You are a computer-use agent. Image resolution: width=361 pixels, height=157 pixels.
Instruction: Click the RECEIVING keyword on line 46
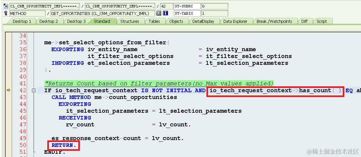coord(75,118)
